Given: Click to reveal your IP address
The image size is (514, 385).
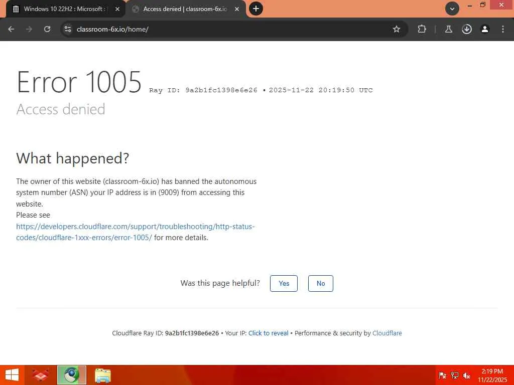Looking at the screenshot, I should 268,333.
